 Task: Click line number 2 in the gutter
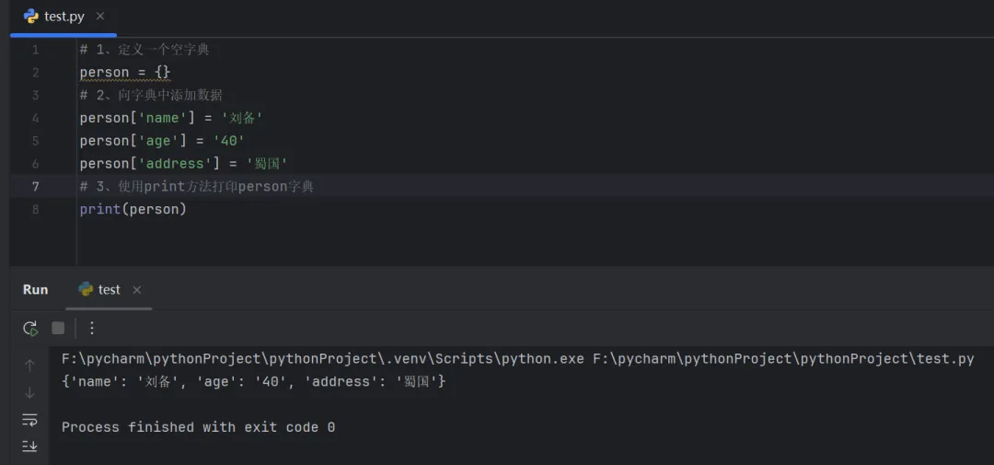click(36, 72)
